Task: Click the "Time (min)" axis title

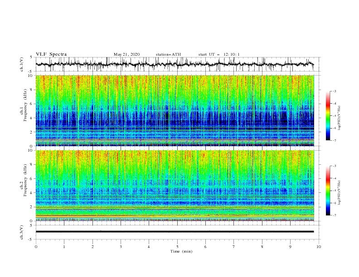Action: pyautogui.click(x=181, y=251)
